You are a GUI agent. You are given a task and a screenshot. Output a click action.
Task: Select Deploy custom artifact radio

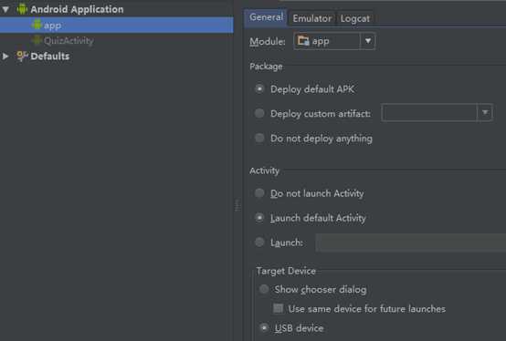click(x=259, y=113)
